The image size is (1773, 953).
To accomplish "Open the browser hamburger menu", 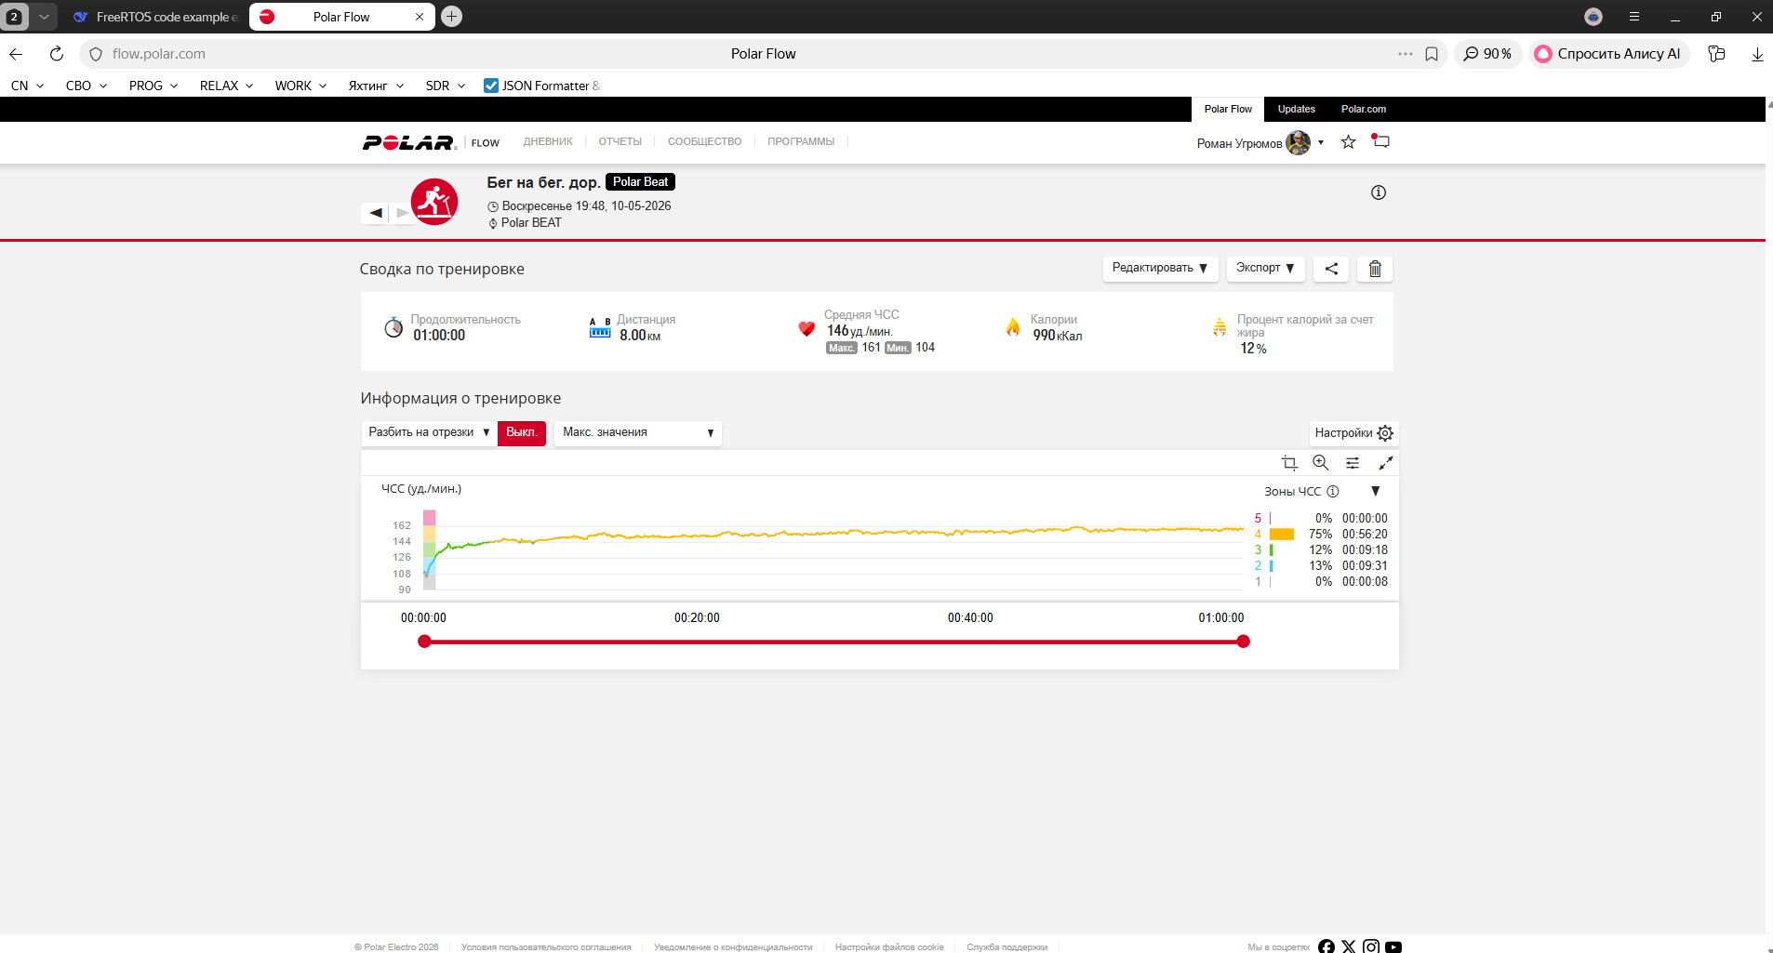I will pyautogui.click(x=1634, y=17).
